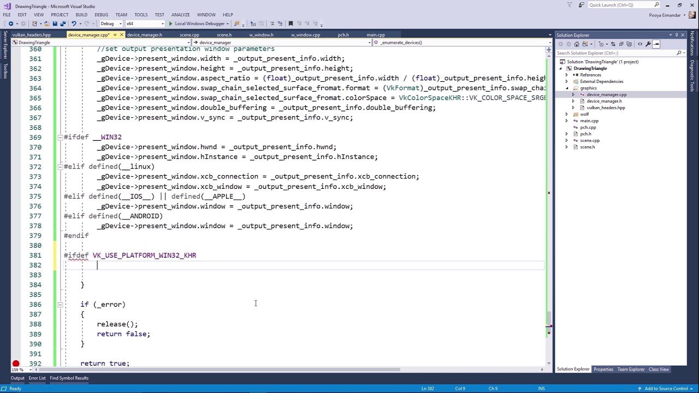The height and width of the screenshot is (393, 699).
Task: Open the Debug configuration dropdown
Action: 111,23
